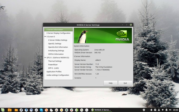Open the orange media player launcher
Screen dimensions: 179x112
(46, 110)
